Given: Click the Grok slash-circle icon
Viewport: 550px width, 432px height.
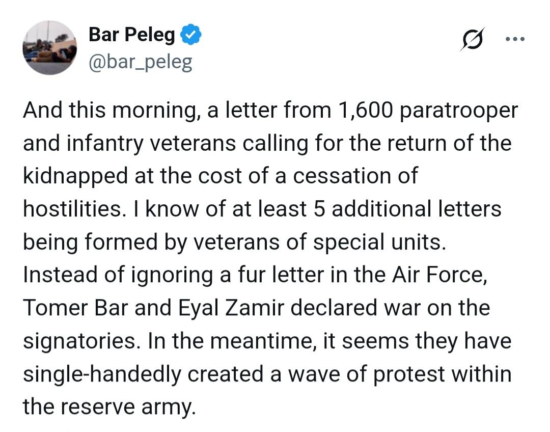Looking at the screenshot, I should point(472,40).
